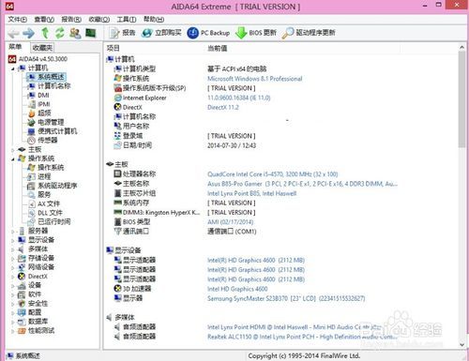Screen dimensions: 469x361
Task: Click the Back navigation arrow
Action: click(x=13, y=33)
